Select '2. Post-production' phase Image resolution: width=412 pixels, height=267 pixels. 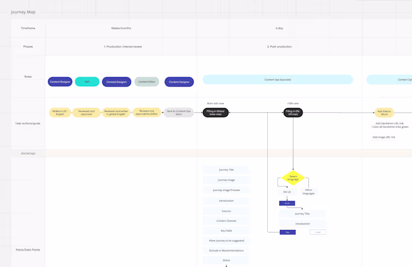[x=279, y=46]
